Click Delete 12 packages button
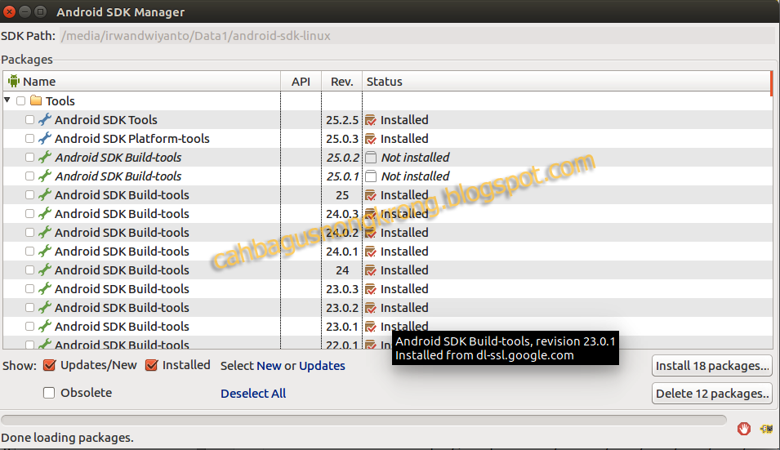The width and height of the screenshot is (780, 450). (x=712, y=394)
